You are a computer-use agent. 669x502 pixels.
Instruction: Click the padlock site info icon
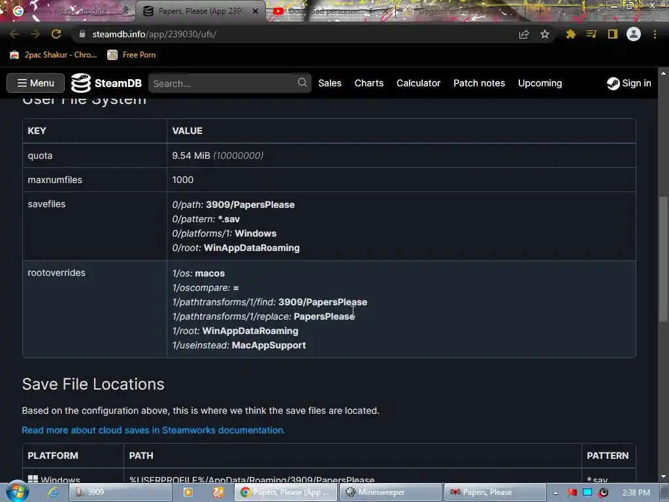click(82, 34)
